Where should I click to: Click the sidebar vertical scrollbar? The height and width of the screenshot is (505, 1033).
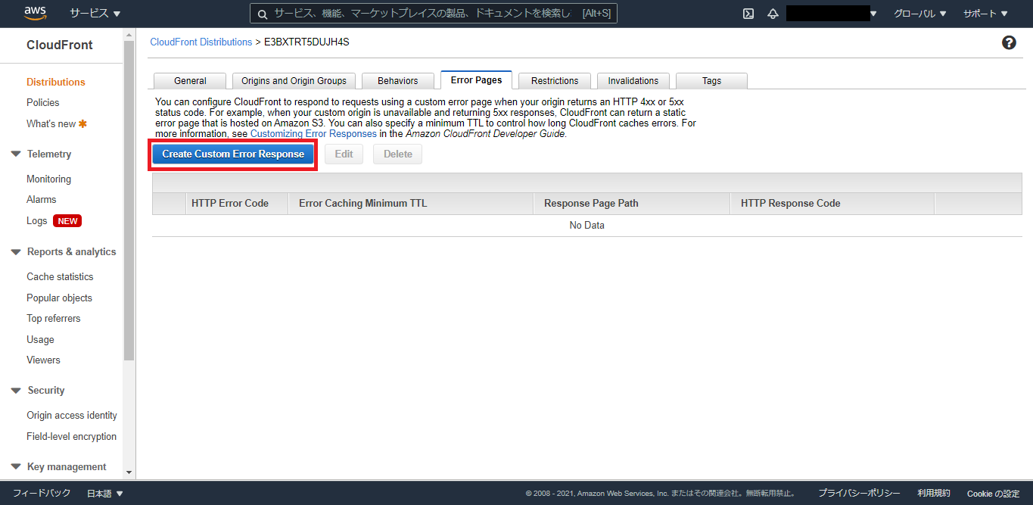pyautogui.click(x=129, y=200)
